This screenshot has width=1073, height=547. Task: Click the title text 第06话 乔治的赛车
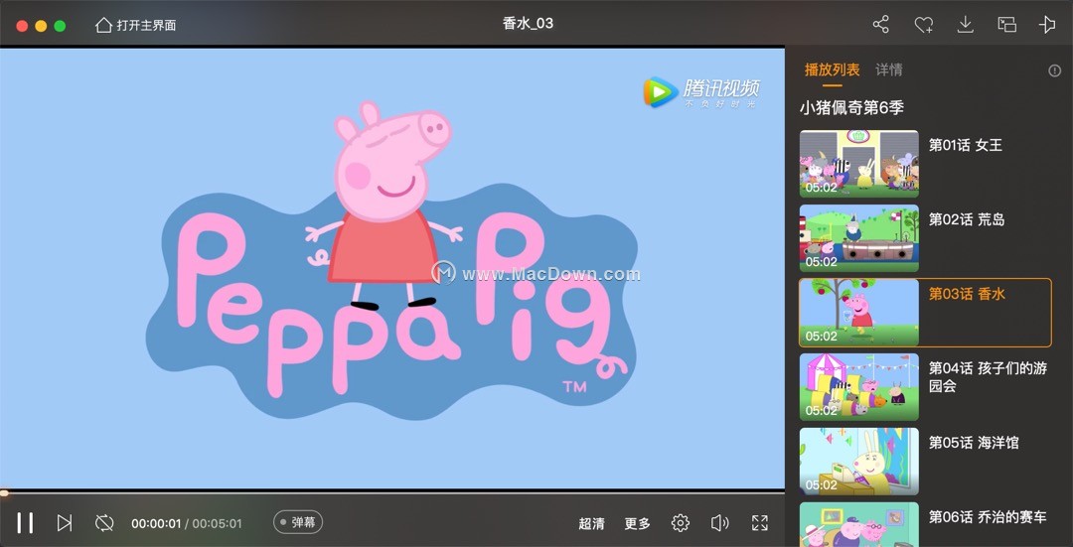[x=988, y=517]
